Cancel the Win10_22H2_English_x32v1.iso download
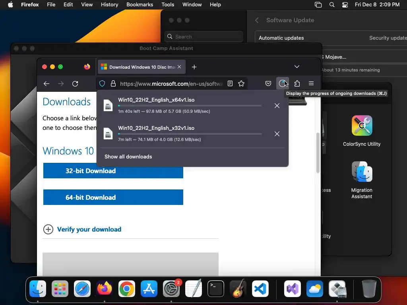The height and width of the screenshot is (305, 407). [x=277, y=134]
